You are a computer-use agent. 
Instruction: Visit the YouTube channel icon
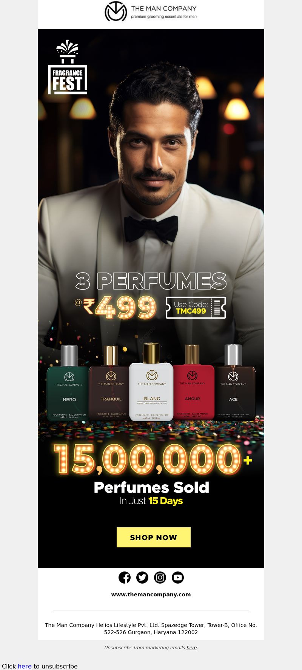point(178,578)
